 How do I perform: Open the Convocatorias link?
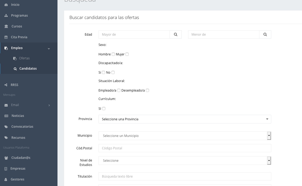[22, 127]
